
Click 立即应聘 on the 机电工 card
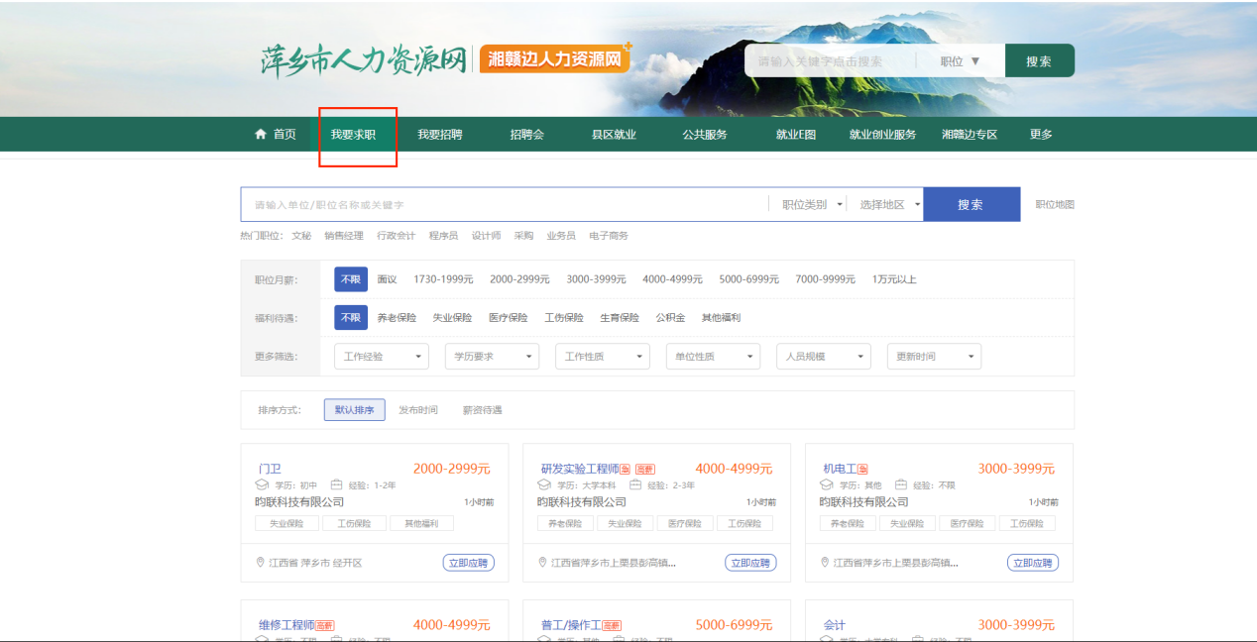click(1033, 563)
